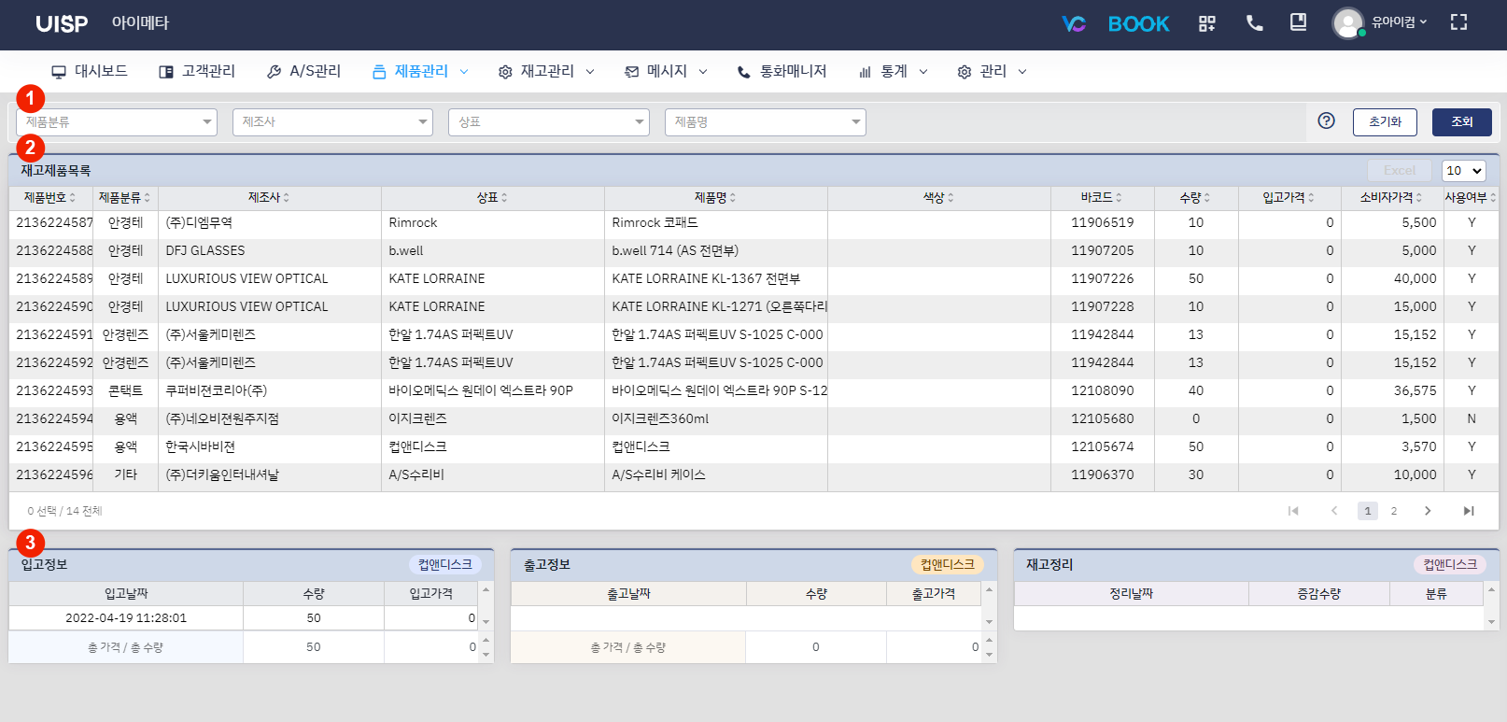Open the 제품분류 filter dropdown
This screenshot has width=1507, height=722.
[117, 122]
